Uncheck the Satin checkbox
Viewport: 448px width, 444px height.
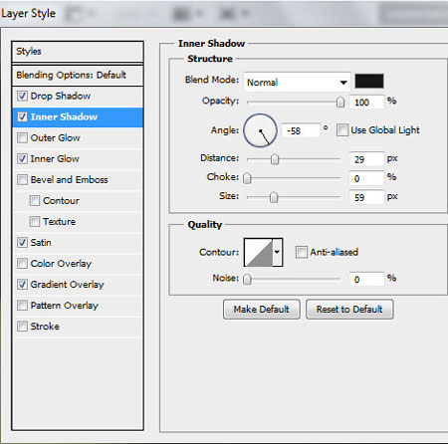[x=22, y=243]
